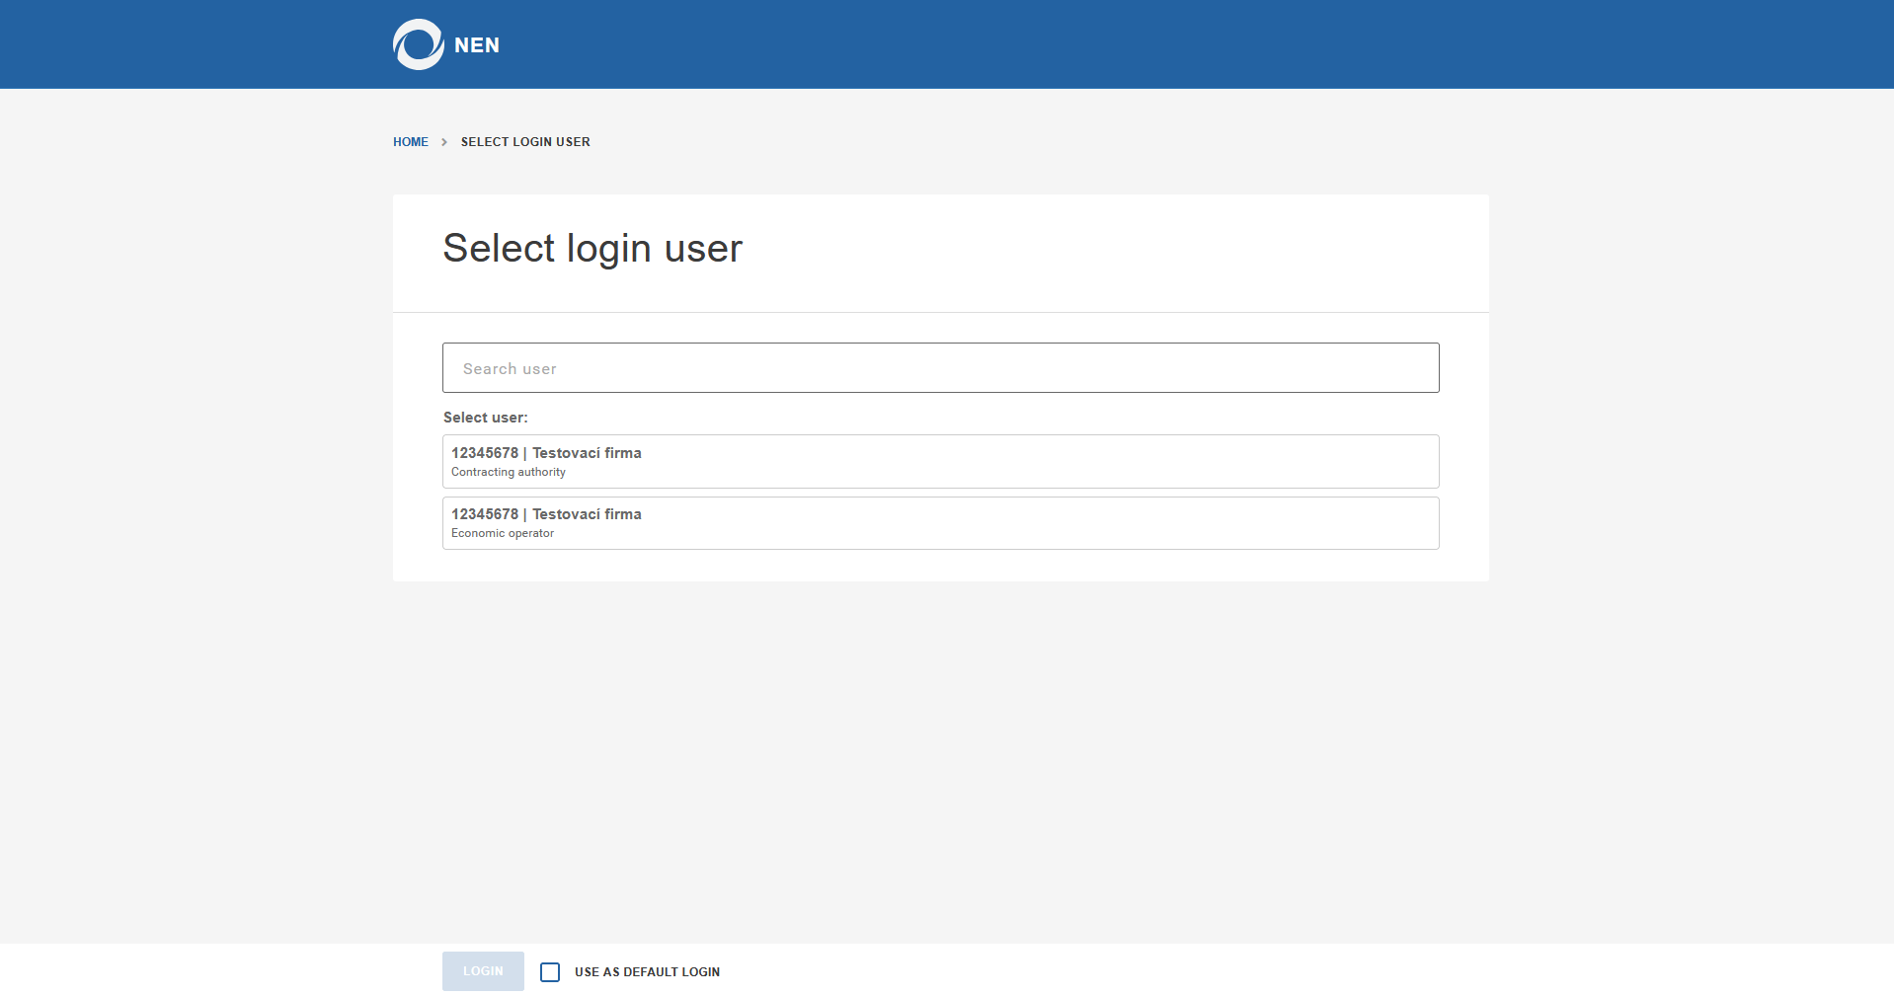Click 12345678 ID in Contracting authority row
Viewport: 1894px width, 996px height.
[484, 453]
